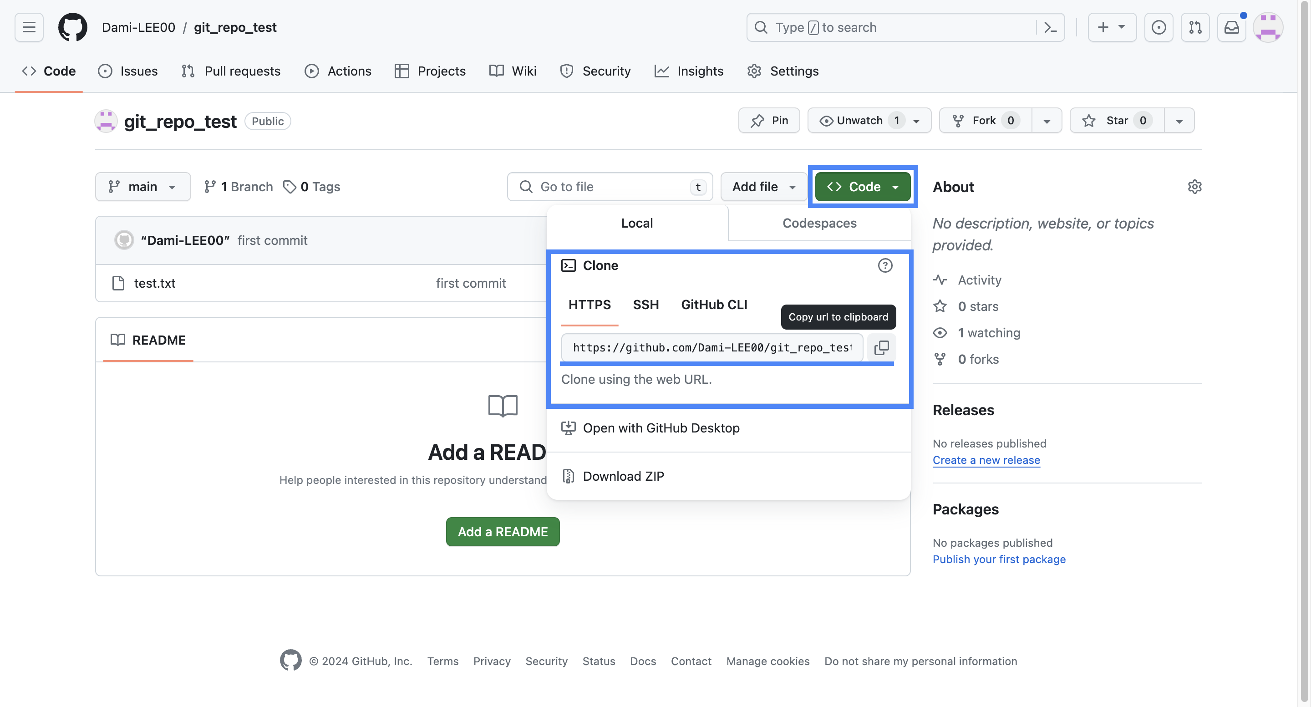Focus the Type / to search box
The image size is (1311, 707).
coord(905,27)
